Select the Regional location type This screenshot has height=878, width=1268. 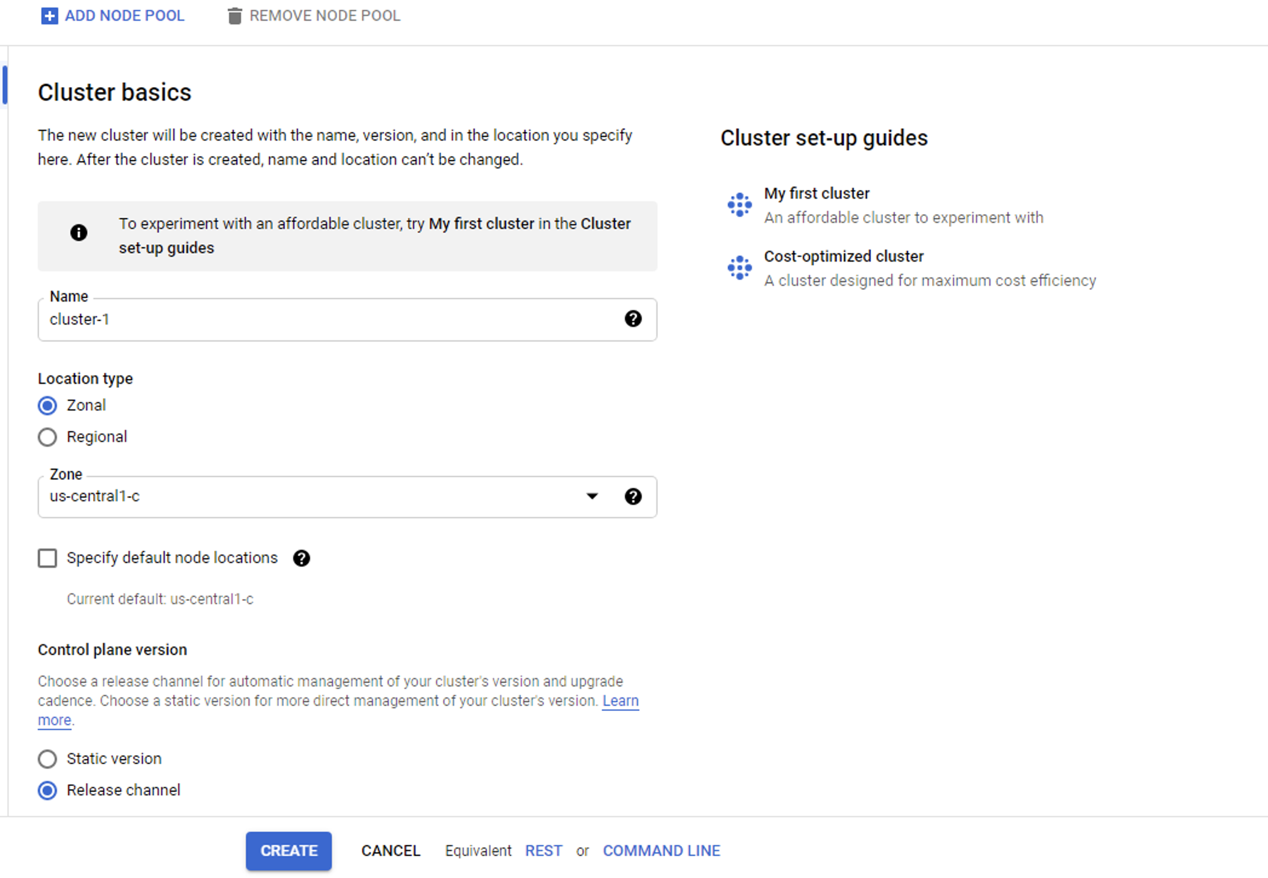(x=47, y=437)
